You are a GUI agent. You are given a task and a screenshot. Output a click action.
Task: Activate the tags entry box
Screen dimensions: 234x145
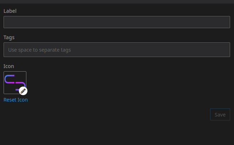116,50
